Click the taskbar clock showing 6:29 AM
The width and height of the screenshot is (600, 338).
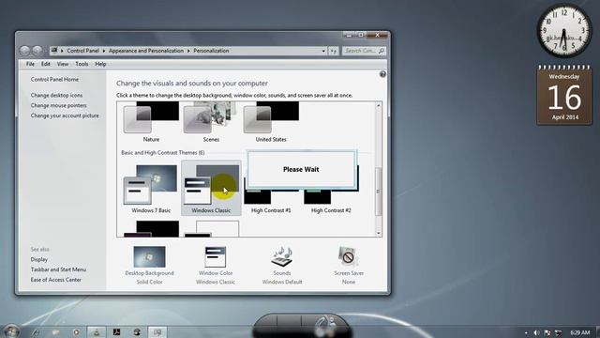pos(579,332)
